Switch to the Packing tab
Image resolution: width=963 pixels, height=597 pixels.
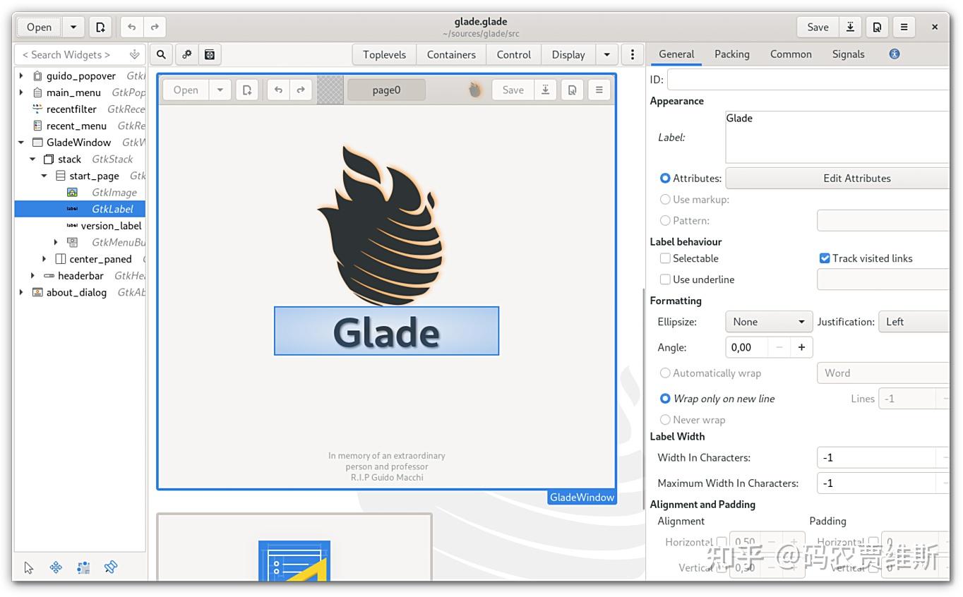pyautogui.click(x=732, y=54)
